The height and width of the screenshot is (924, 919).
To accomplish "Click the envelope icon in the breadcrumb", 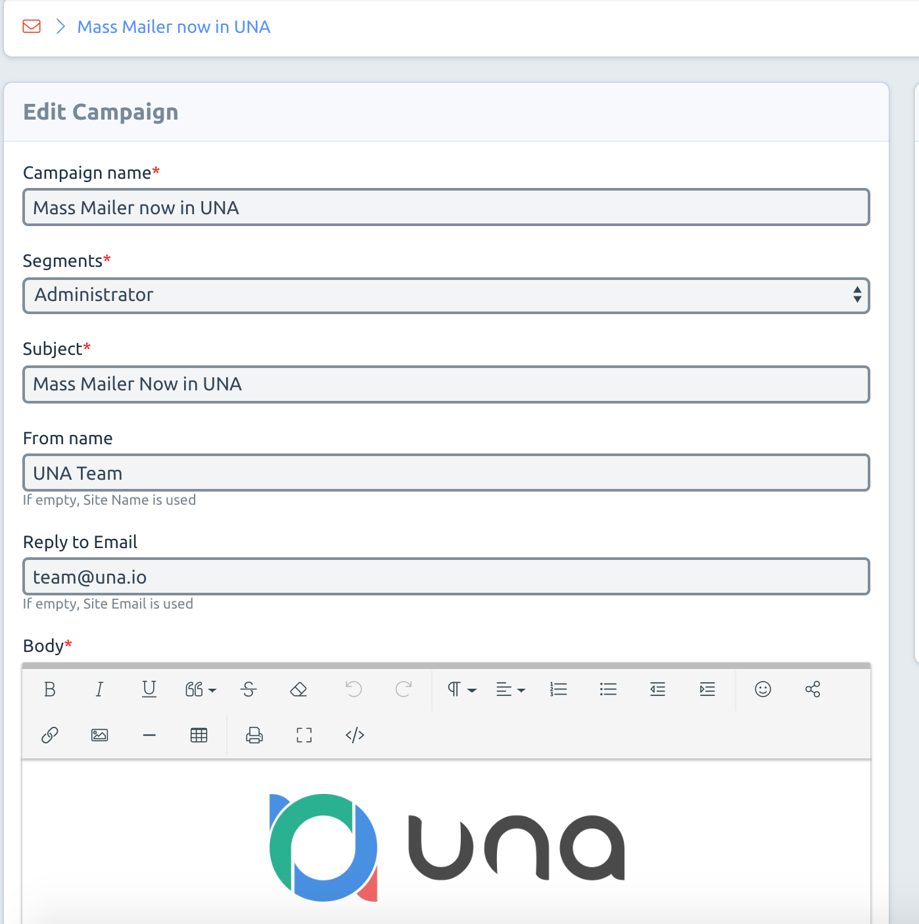I will (x=32, y=26).
